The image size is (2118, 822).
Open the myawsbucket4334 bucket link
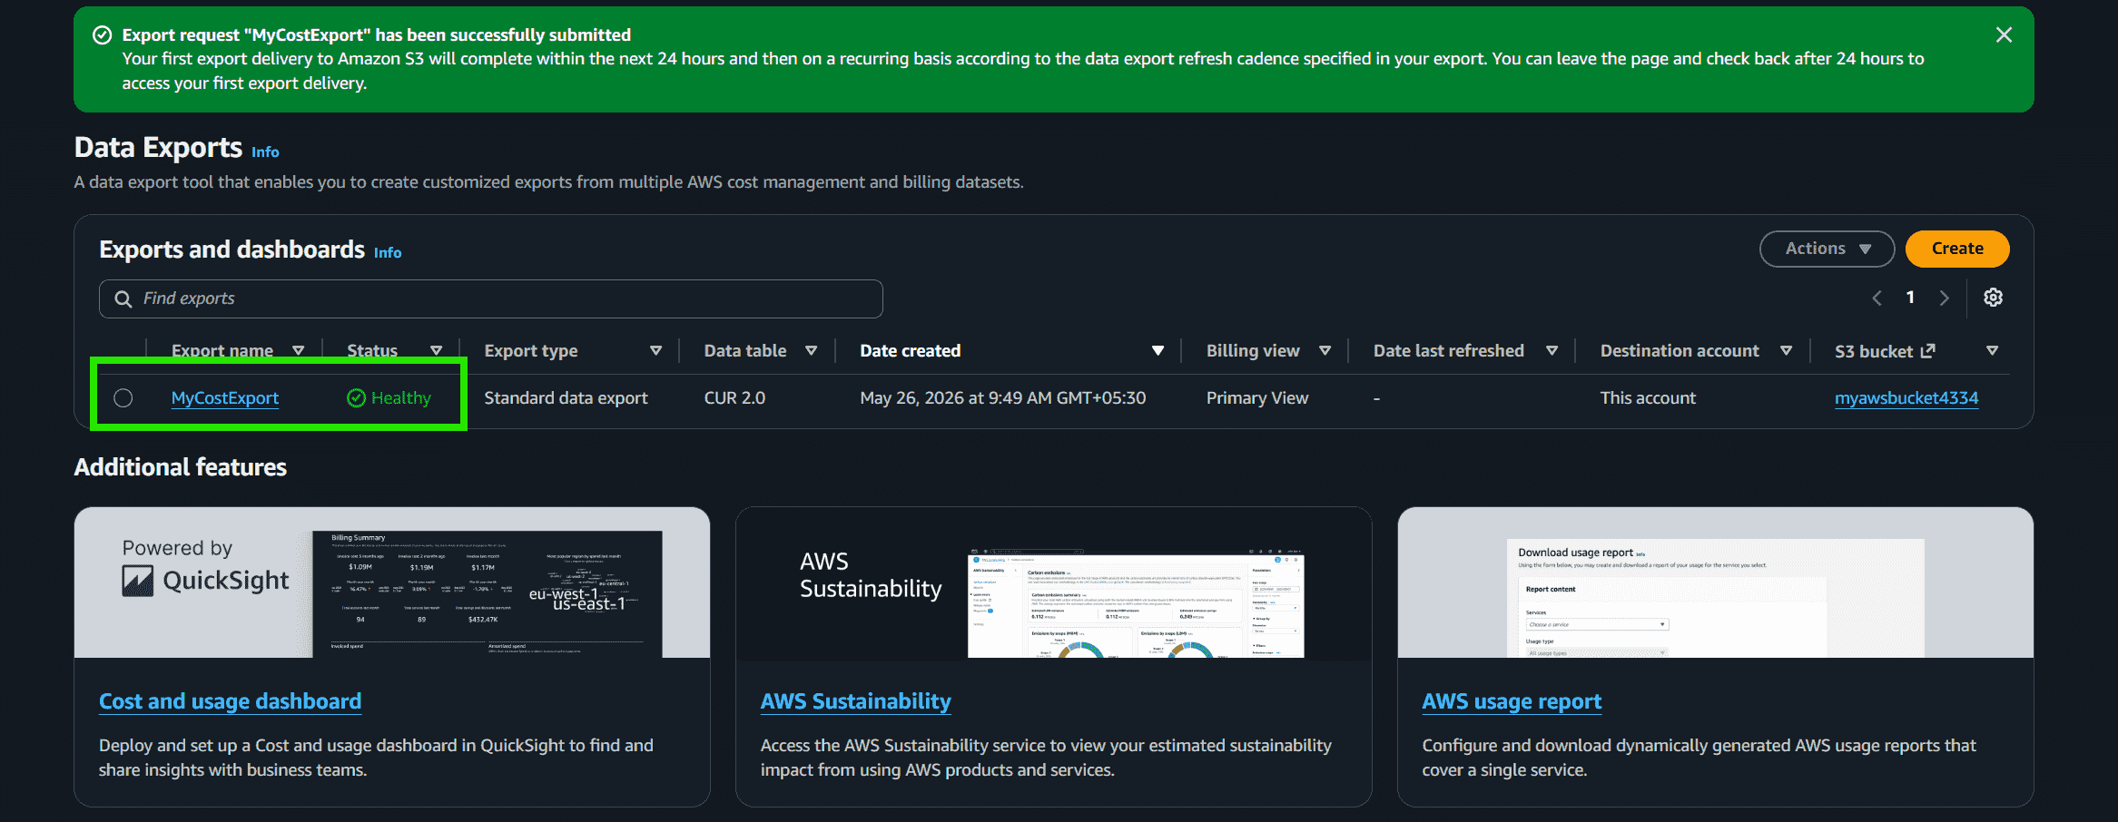point(1906,398)
